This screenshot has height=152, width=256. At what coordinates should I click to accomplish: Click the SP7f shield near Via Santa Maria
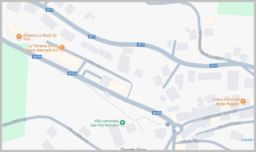click(x=214, y=66)
